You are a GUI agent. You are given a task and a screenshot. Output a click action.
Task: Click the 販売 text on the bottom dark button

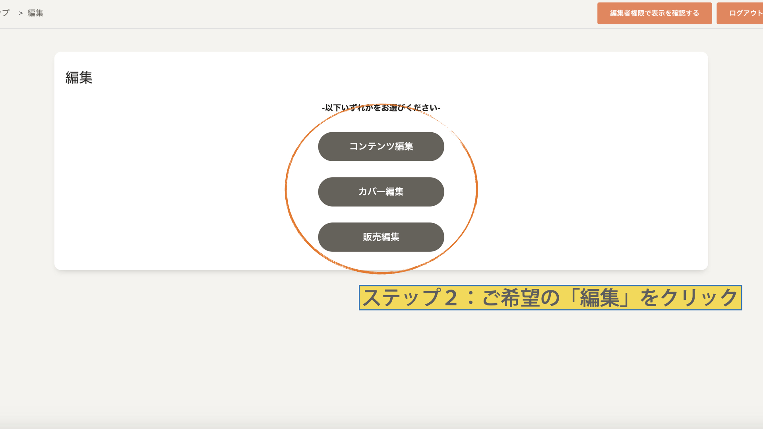[x=372, y=237]
